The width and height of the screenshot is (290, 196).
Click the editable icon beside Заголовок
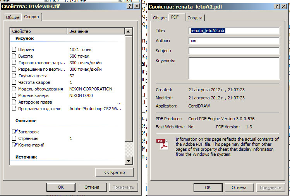tap(15, 132)
